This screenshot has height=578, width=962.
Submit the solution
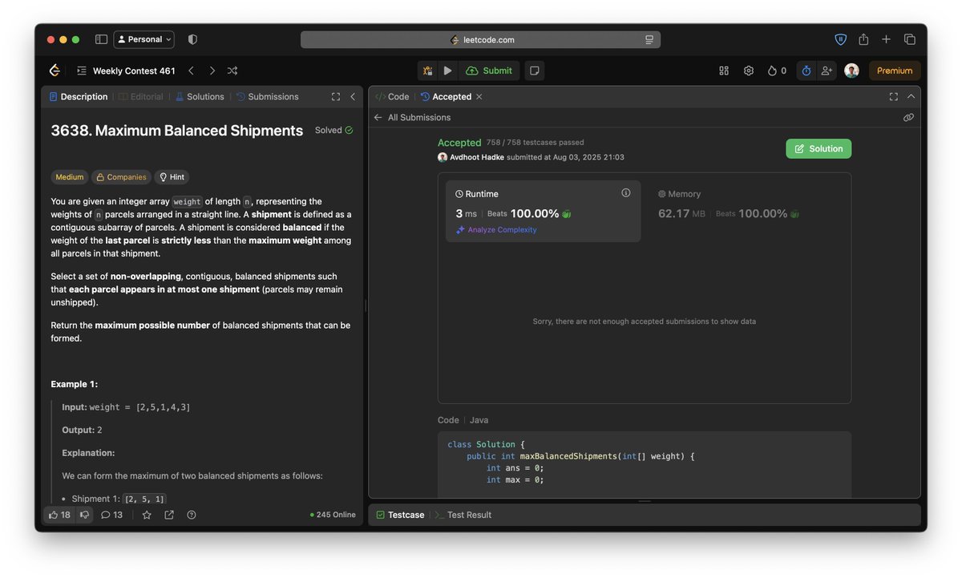[x=489, y=71]
